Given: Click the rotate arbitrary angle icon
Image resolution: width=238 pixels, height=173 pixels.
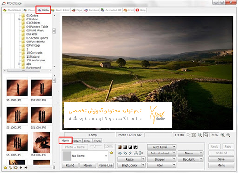Looking at the screenshot, I should click(120, 153).
